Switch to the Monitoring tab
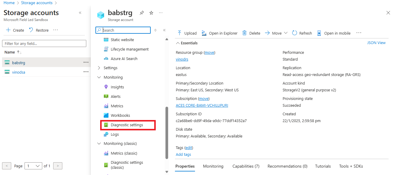This screenshot has height=175, width=393. tap(213, 166)
